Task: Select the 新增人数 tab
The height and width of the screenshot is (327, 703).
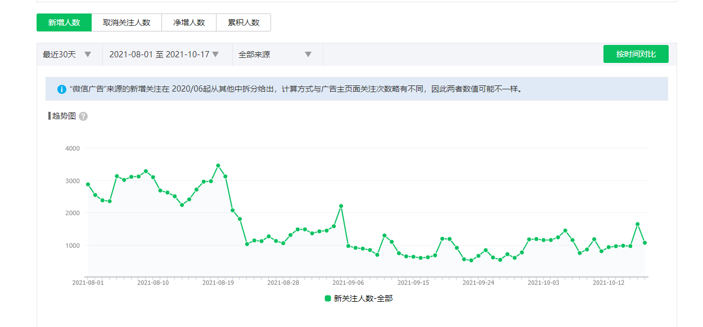Action: 64,22
